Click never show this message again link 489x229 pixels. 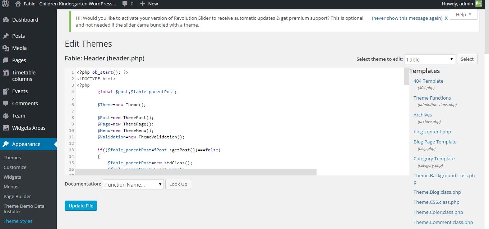click(x=407, y=18)
